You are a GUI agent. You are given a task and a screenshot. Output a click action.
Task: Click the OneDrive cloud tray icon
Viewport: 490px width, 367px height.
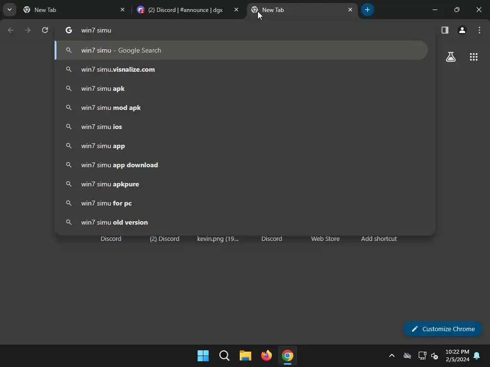click(x=407, y=356)
